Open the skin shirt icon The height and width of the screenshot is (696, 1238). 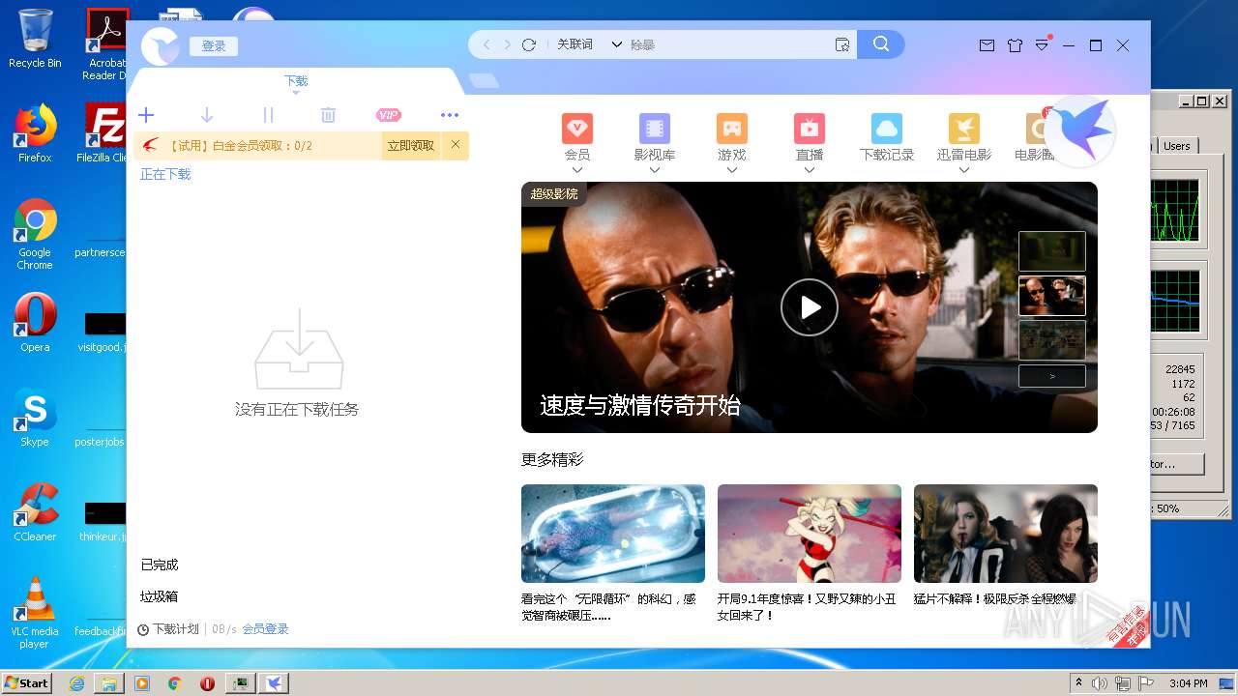[1015, 45]
